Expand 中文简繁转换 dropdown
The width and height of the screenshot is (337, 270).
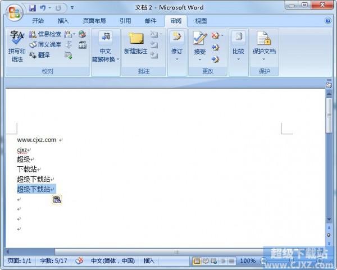(x=118, y=59)
